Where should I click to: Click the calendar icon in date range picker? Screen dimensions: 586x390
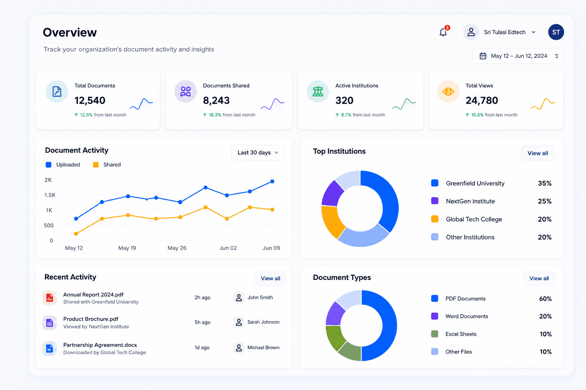[x=483, y=56]
